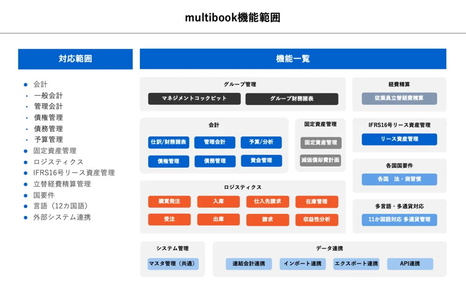Select the 債権管理 list entry
Viewport: 466px width, 283px height.
coord(48,118)
